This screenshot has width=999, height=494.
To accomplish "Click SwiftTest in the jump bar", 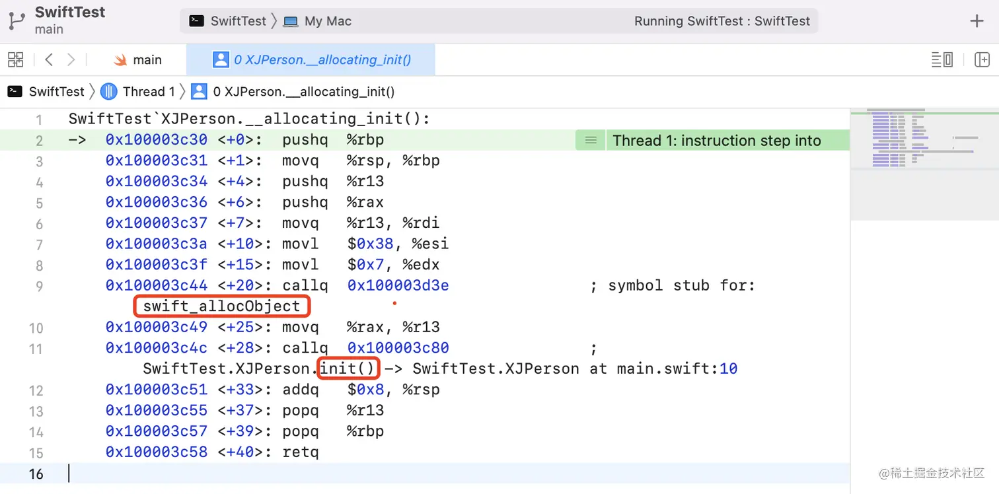I will coord(57,92).
